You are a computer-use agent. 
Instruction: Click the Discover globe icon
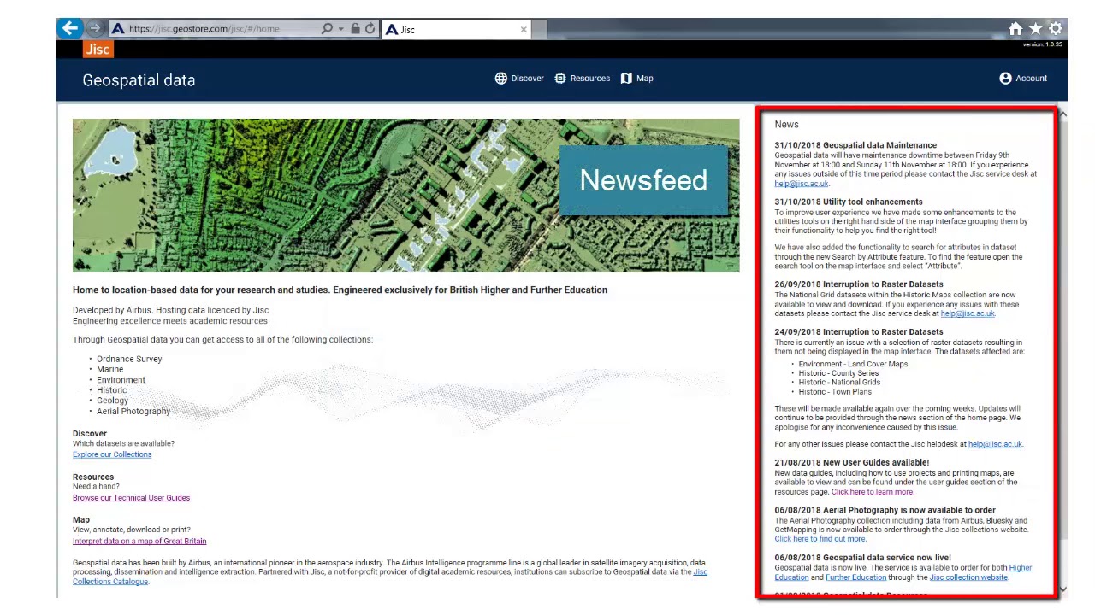pos(501,79)
